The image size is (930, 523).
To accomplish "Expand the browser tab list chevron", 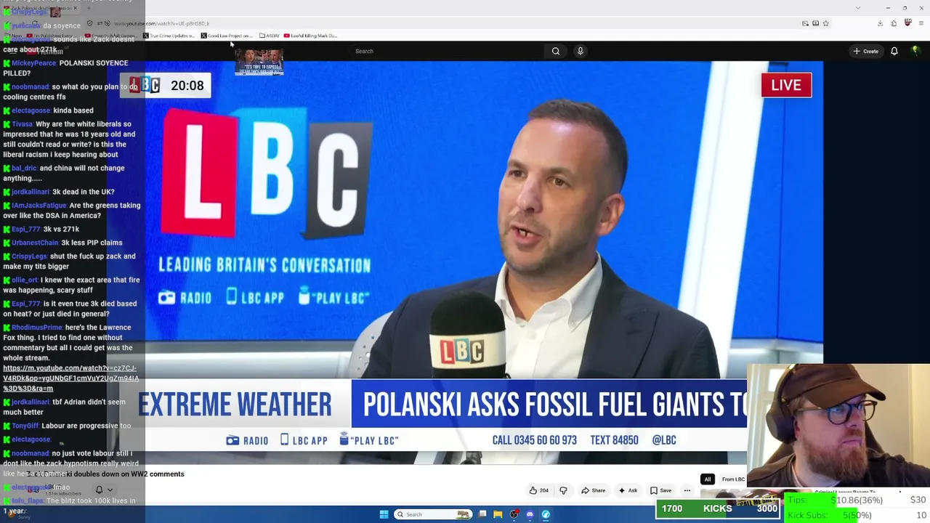I will tap(857, 8).
